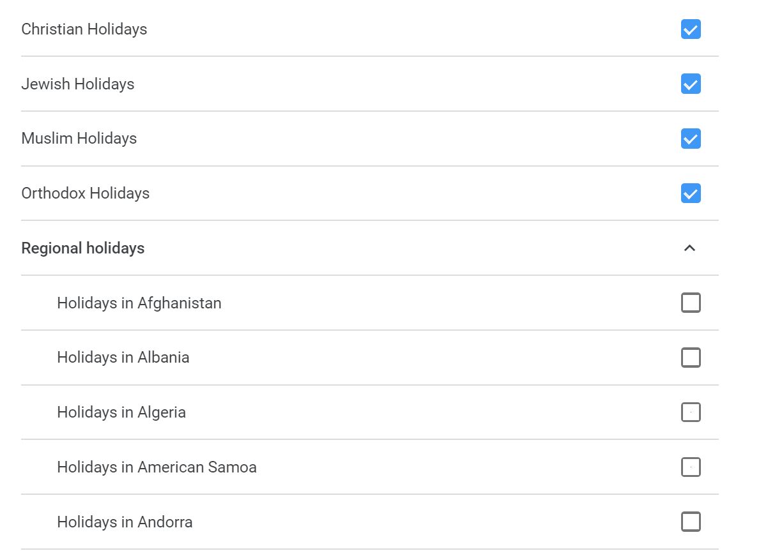Tick the Holidays in Algeria checkbox
Image resolution: width=775 pixels, height=551 pixels.
point(691,412)
